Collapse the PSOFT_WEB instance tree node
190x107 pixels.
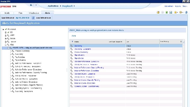pyautogui.click(x=8, y=48)
